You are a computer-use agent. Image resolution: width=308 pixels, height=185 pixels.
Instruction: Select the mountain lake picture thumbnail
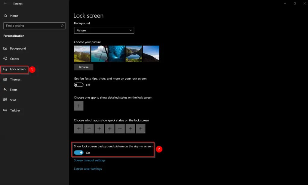coord(134,53)
